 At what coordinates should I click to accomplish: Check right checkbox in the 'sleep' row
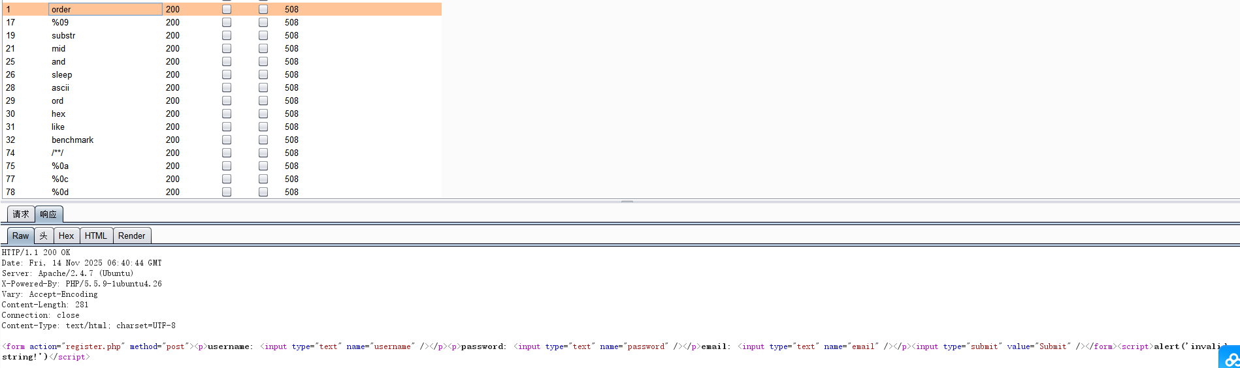pyautogui.click(x=263, y=74)
